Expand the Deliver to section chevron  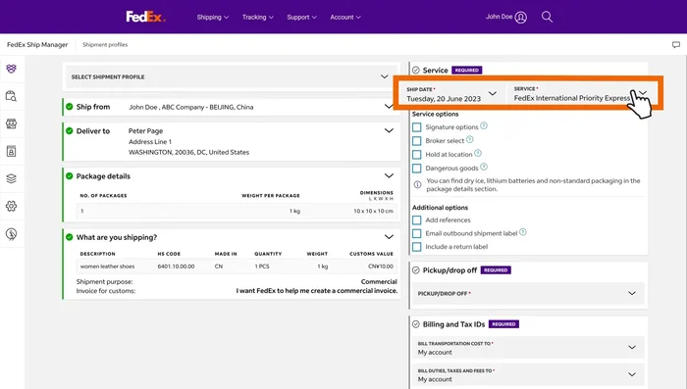(x=389, y=130)
